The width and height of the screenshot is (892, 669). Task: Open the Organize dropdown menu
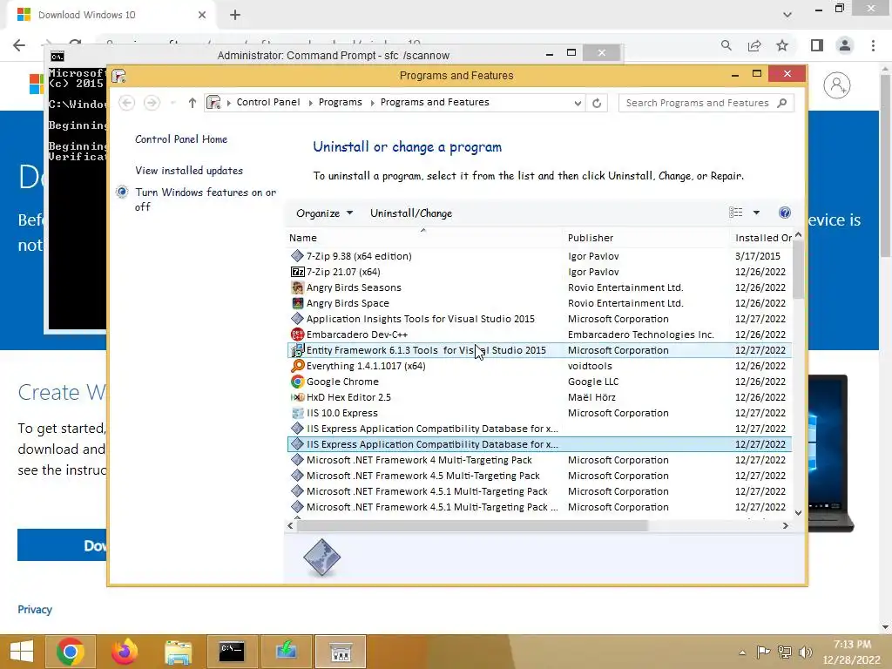click(324, 213)
